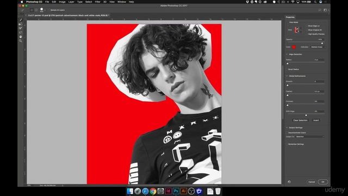Select the Quick Selection tool
Image resolution: width=348 pixels, height=196 pixels.
tap(21, 20)
